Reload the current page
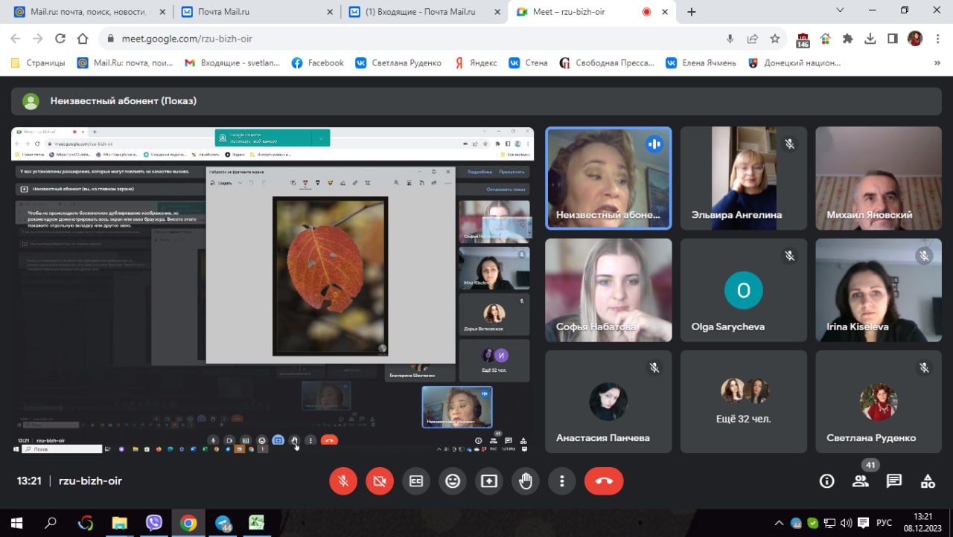953x537 pixels. pos(60,39)
